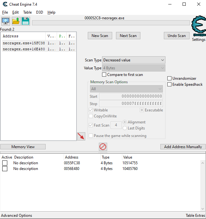Click the F... (First) column header

[x=71, y=36]
